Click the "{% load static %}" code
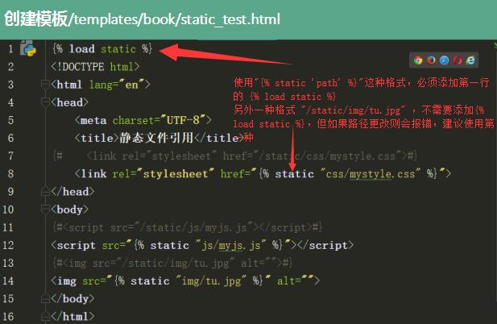This screenshot has height=324, width=497. tap(102, 49)
